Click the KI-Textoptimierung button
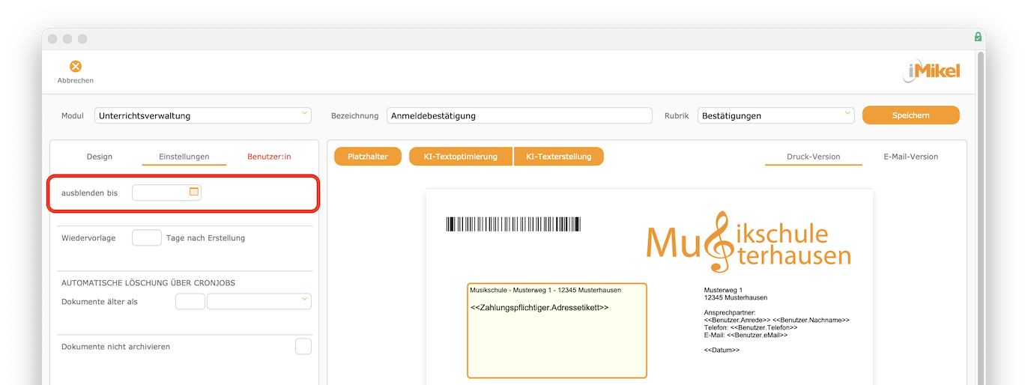 461,157
